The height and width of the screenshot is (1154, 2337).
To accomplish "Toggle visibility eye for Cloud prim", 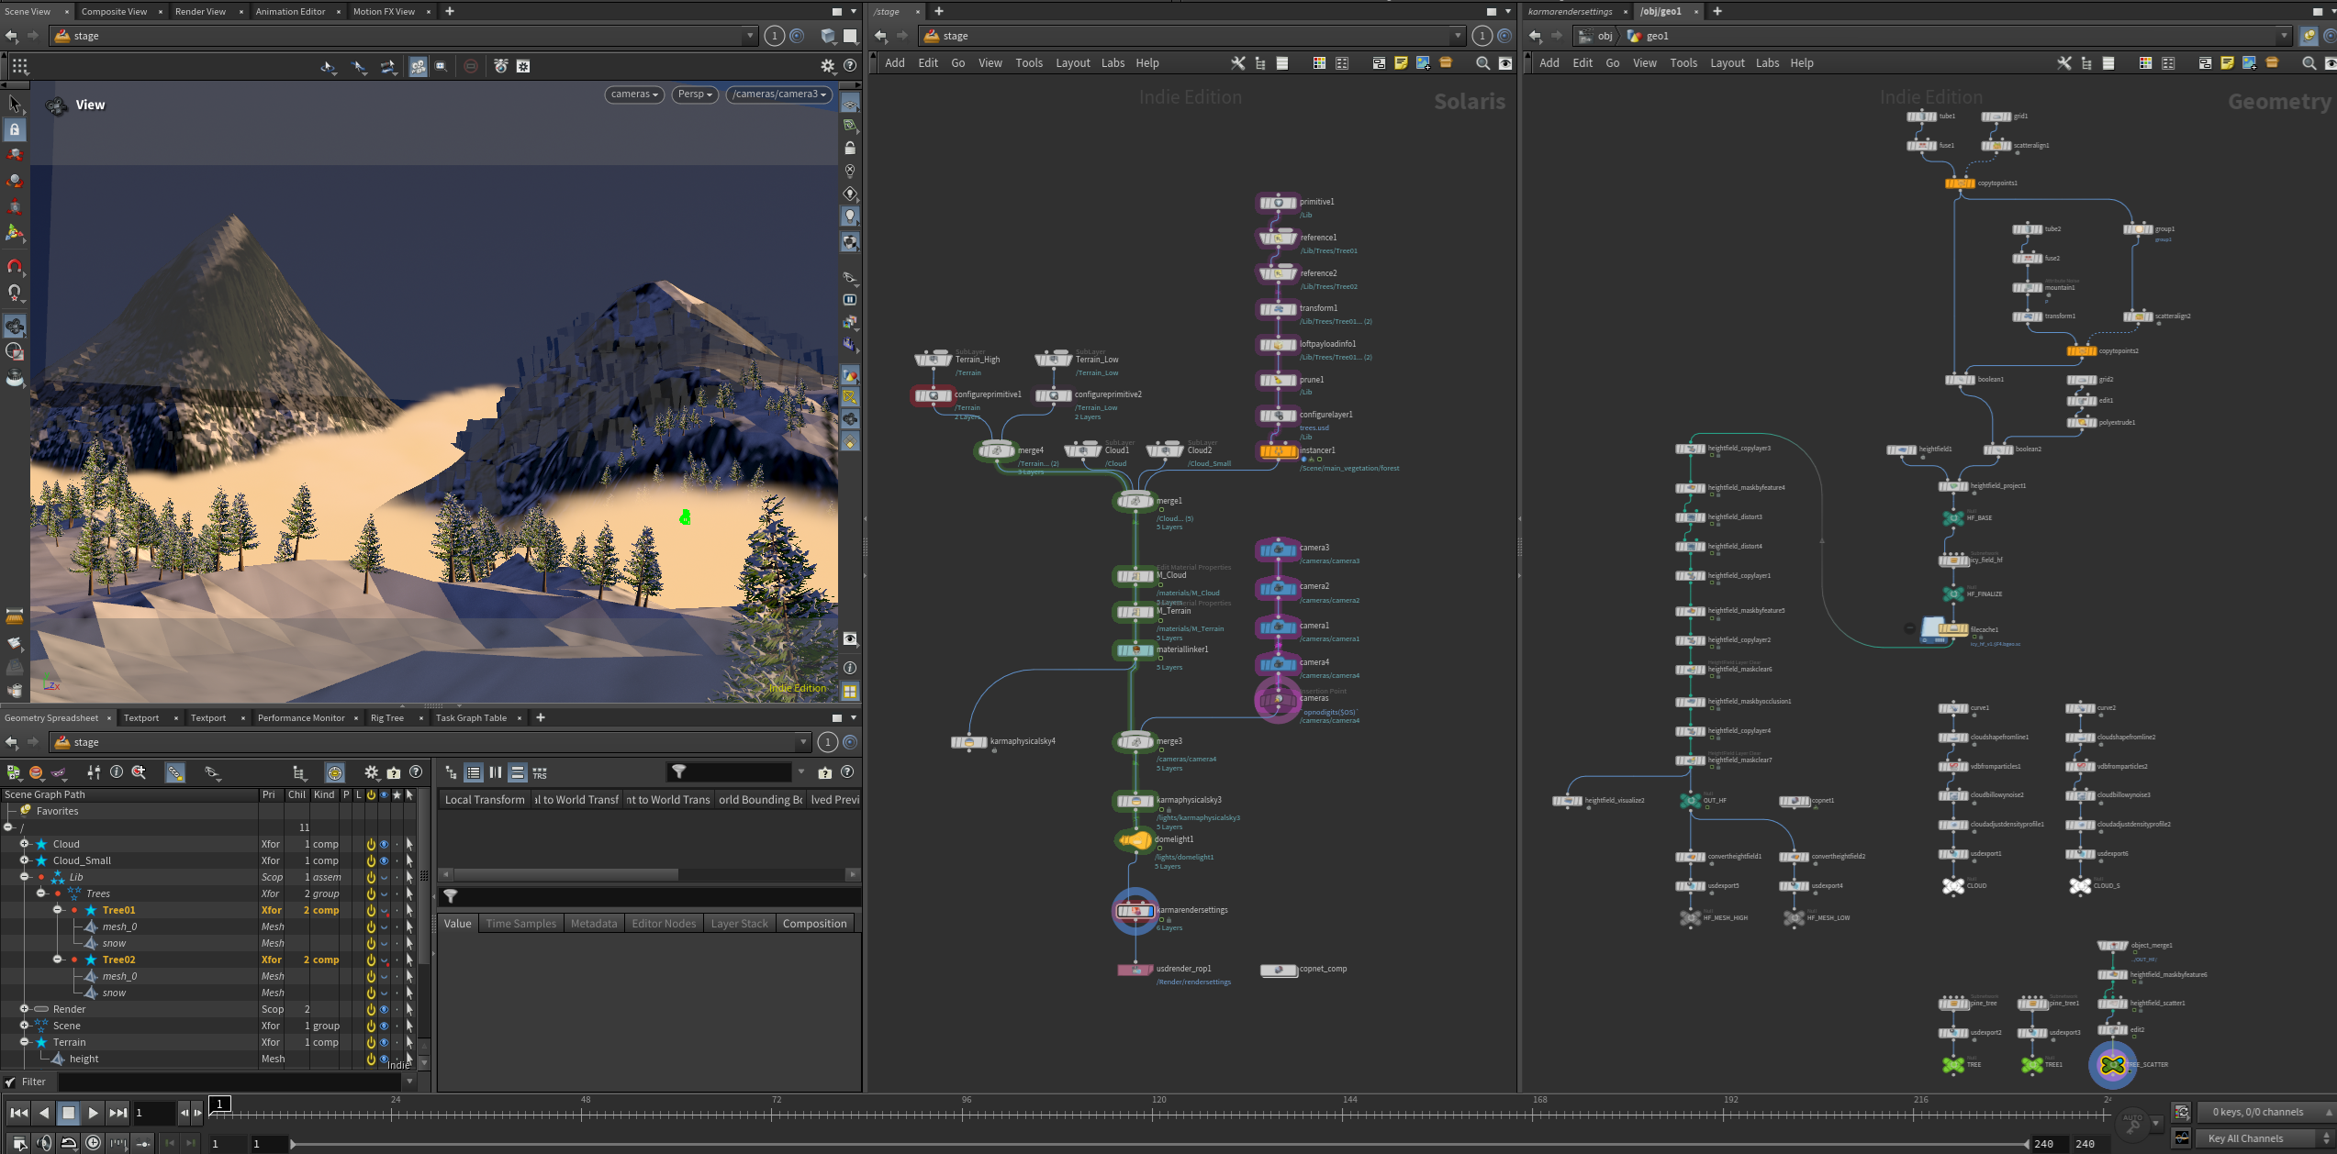I will pyautogui.click(x=384, y=844).
